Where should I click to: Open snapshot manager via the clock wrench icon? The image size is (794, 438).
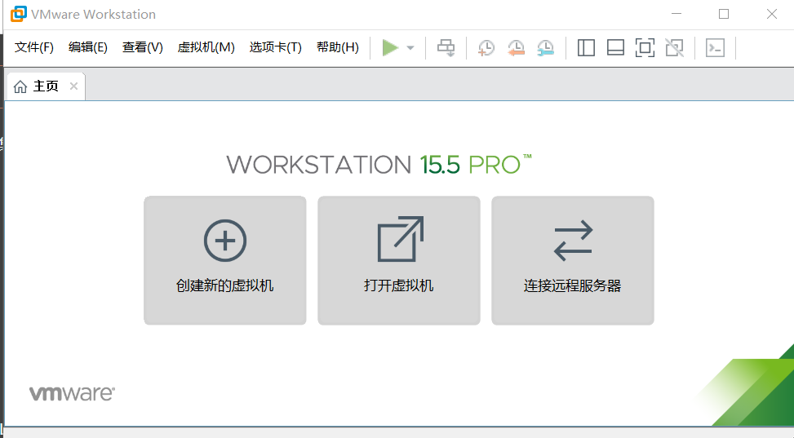545,48
